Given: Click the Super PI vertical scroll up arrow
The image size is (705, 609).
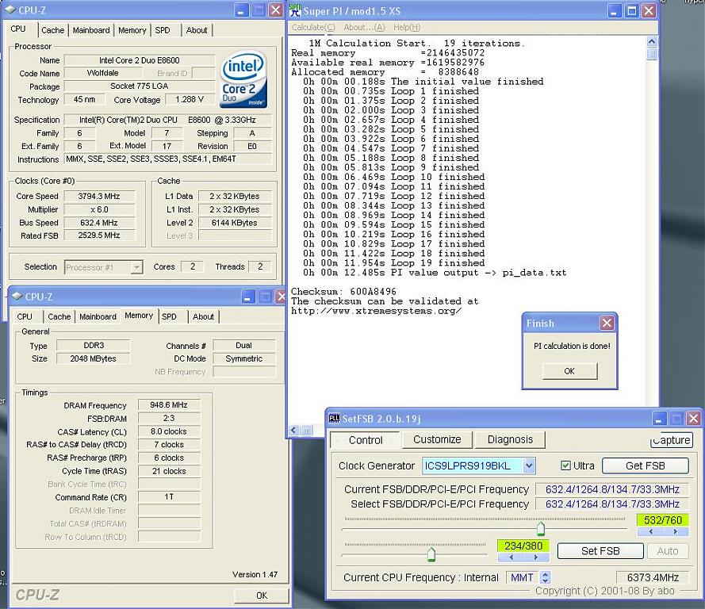Looking at the screenshot, I should [652, 42].
